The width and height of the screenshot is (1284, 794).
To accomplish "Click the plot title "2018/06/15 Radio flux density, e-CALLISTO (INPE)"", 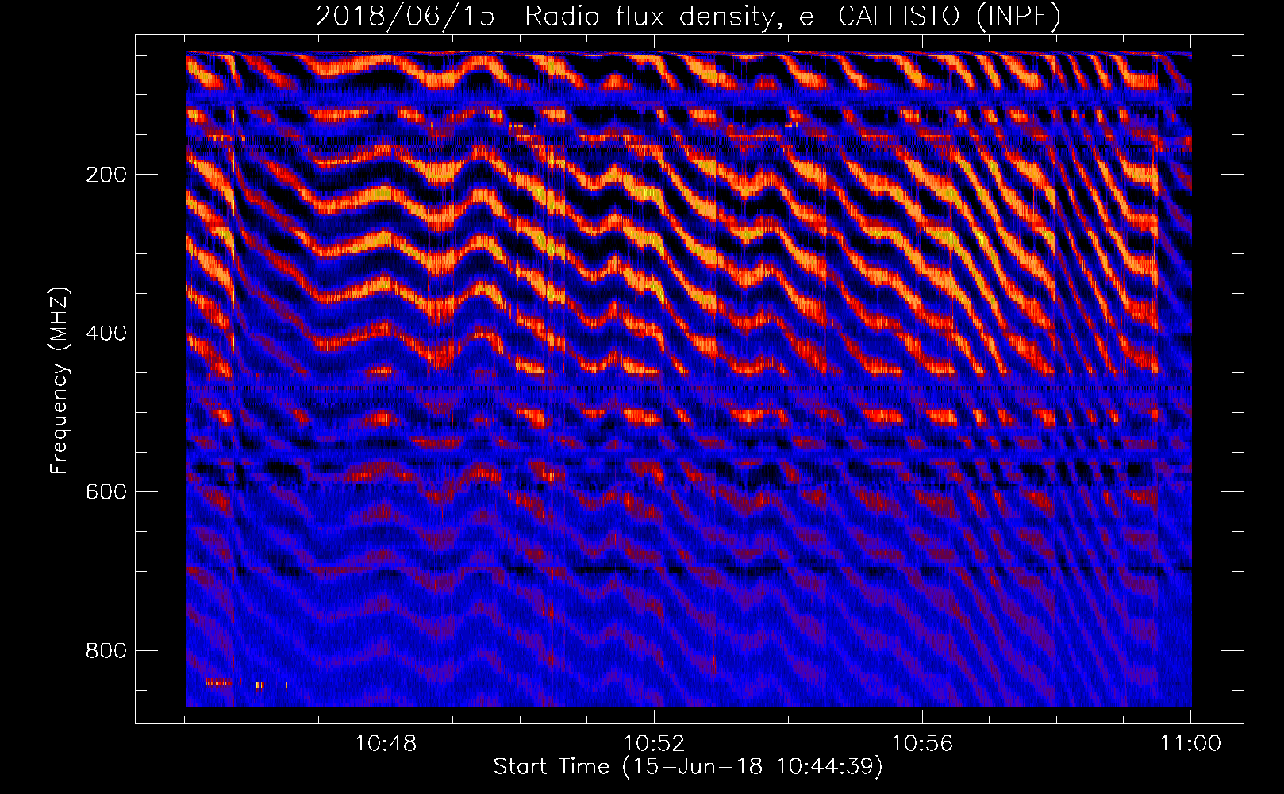I will [688, 16].
